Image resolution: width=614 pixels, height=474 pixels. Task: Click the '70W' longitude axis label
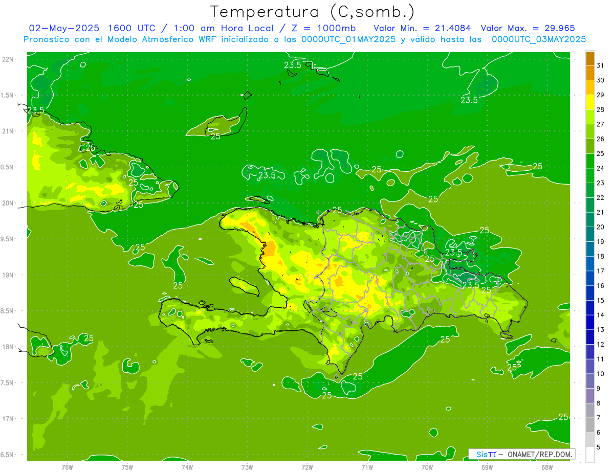click(427, 467)
